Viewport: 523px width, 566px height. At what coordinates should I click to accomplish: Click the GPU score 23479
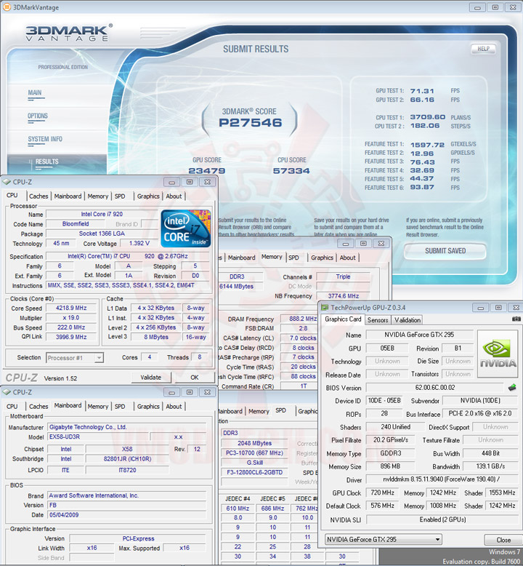point(207,171)
